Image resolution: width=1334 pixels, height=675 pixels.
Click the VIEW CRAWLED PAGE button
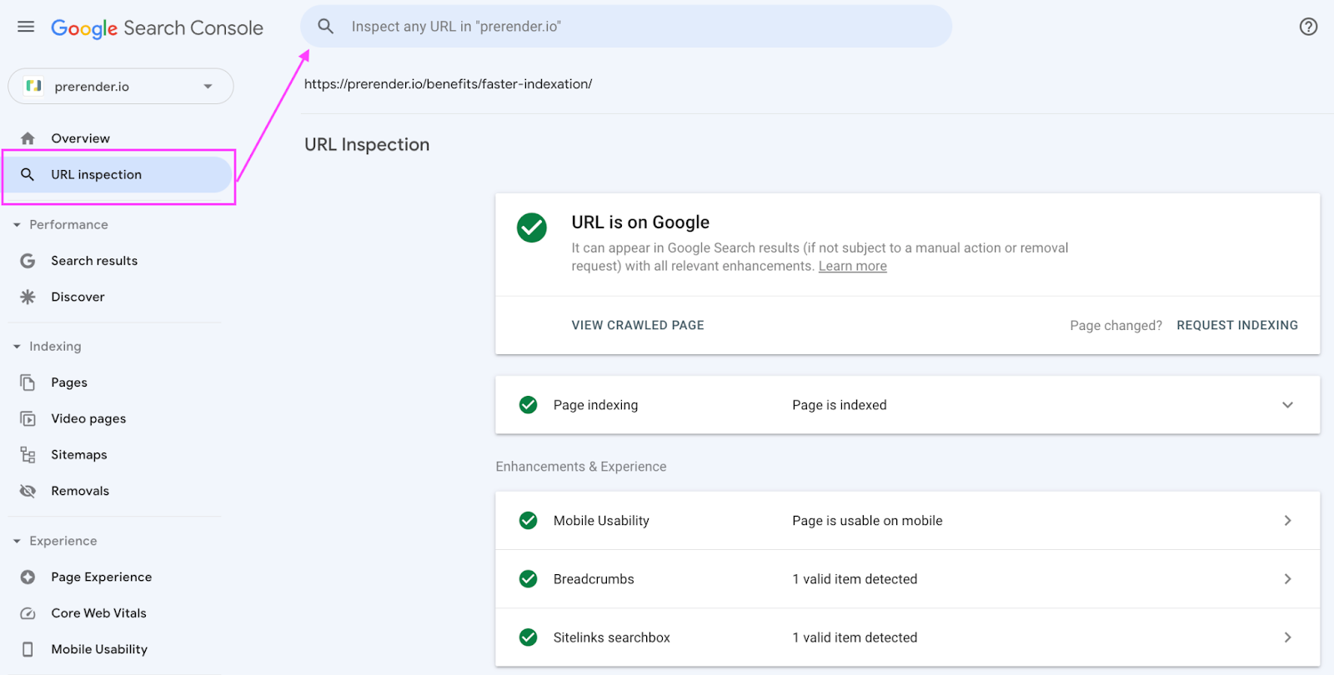638,325
